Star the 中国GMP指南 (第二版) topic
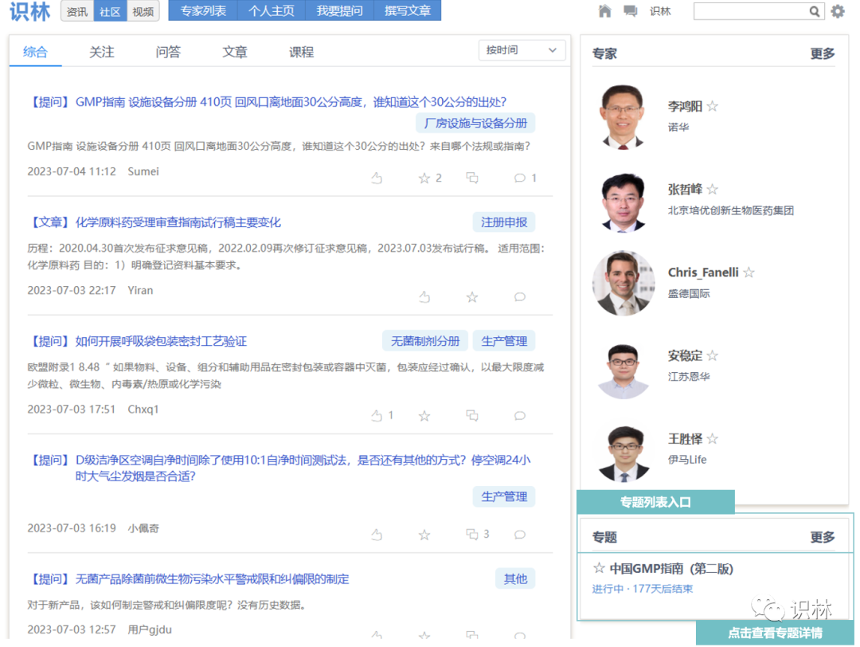 [599, 568]
